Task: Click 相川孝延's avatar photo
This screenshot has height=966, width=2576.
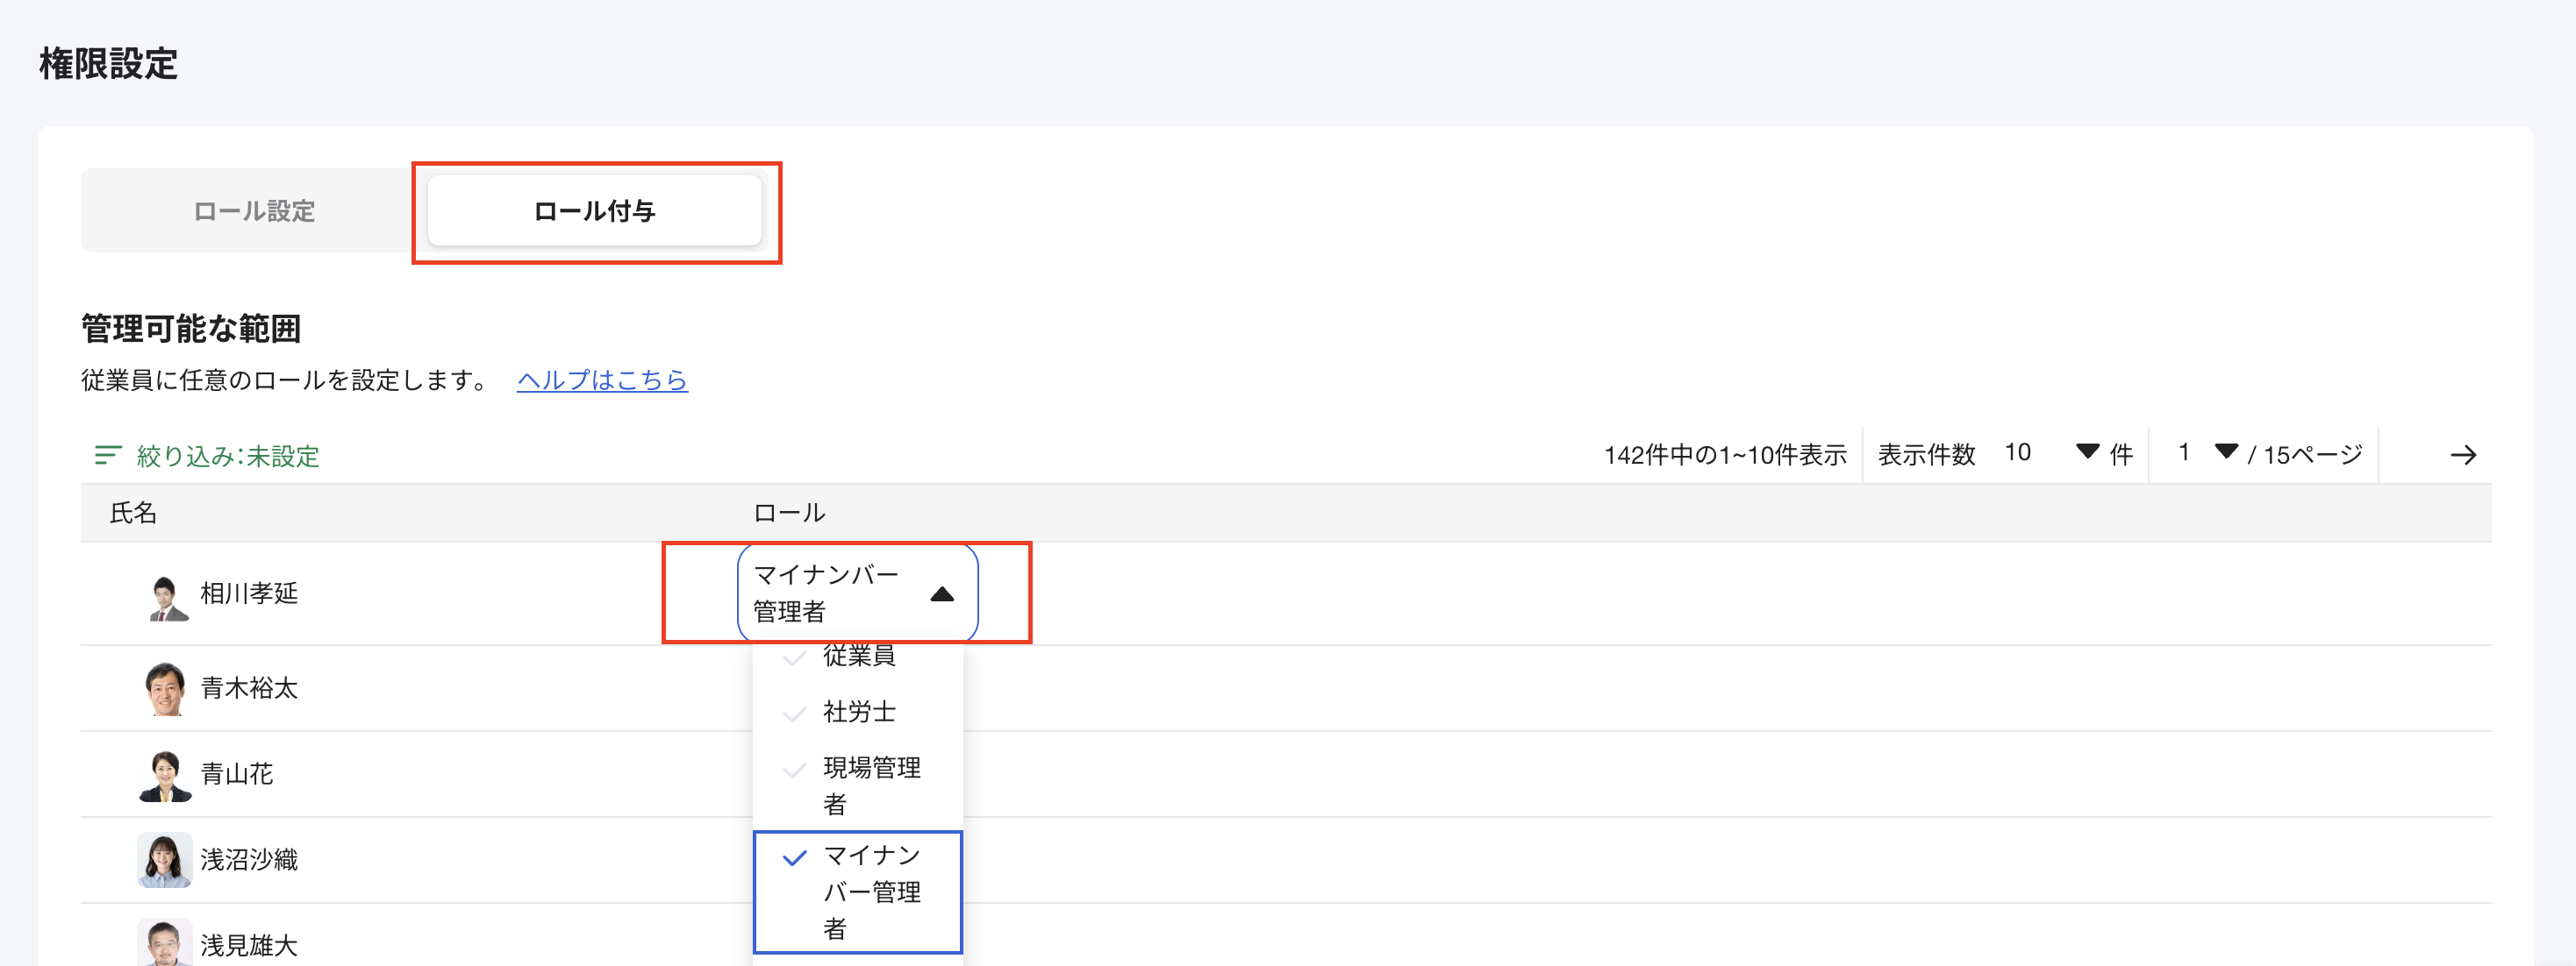Action: click(165, 597)
